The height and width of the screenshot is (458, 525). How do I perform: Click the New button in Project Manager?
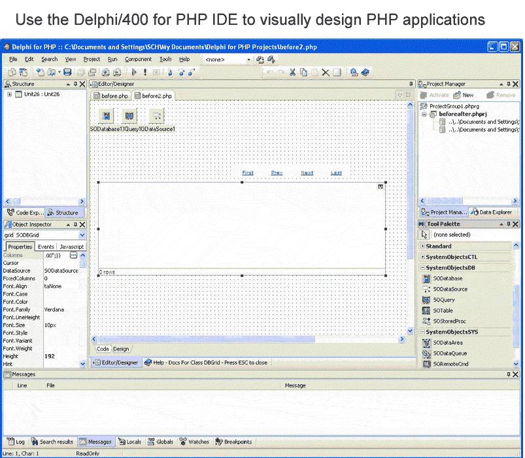[x=464, y=95]
